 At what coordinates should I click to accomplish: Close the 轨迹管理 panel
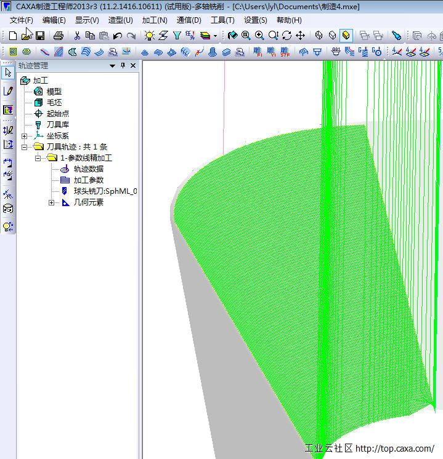pos(133,66)
